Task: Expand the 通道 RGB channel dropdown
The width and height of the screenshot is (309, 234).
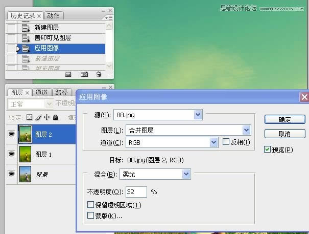Action: pyautogui.click(x=214, y=142)
